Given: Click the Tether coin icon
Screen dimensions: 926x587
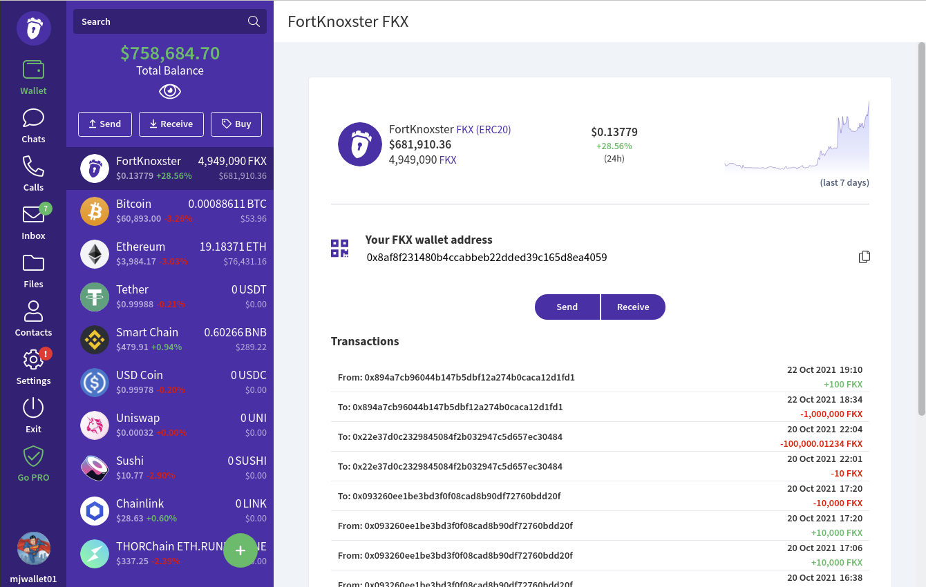Looking at the screenshot, I should tap(95, 297).
